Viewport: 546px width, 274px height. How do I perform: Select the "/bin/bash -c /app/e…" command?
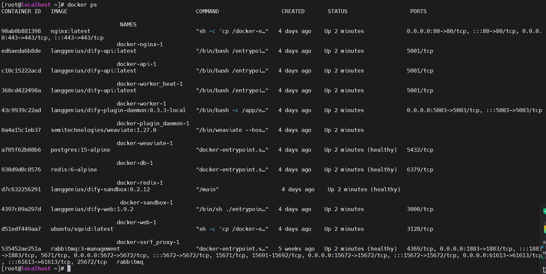point(232,110)
